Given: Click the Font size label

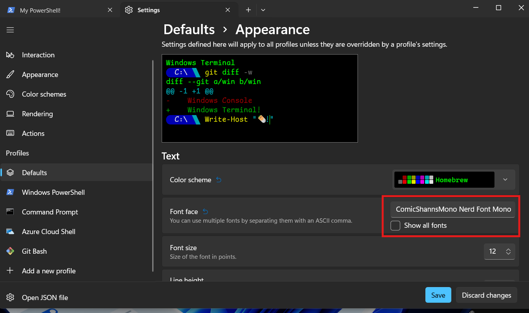Looking at the screenshot, I should pos(183,248).
